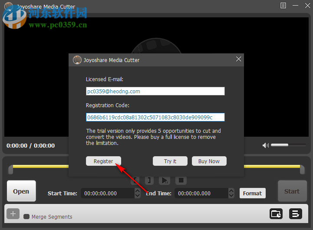Open a media file with Open button
This screenshot has width=313, height=230.
tap(21, 191)
